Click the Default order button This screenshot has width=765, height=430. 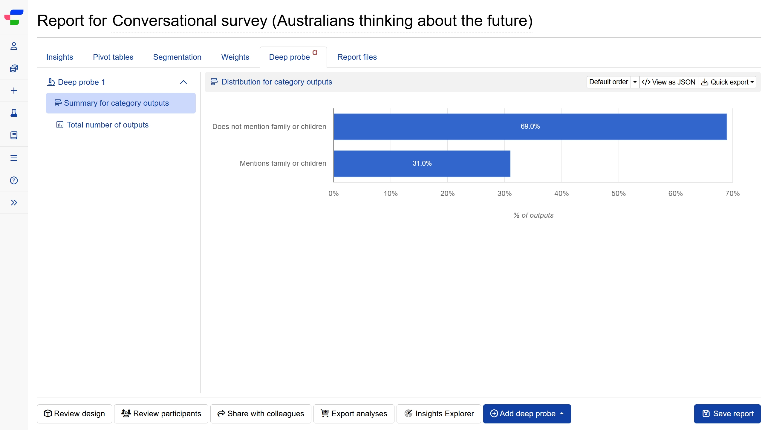pyautogui.click(x=609, y=82)
